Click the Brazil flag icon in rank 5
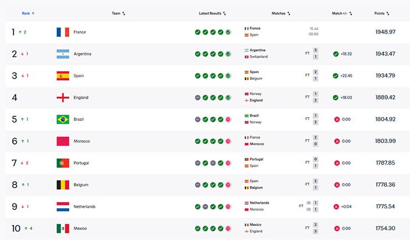Viewport: 410px width, 240px height. coord(63,119)
